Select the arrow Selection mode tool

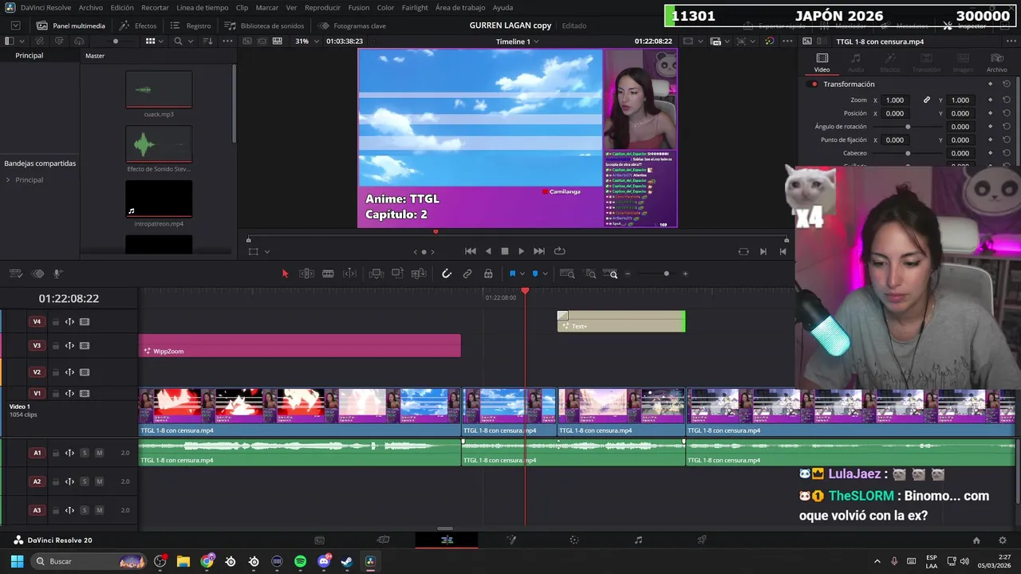(285, 273)
